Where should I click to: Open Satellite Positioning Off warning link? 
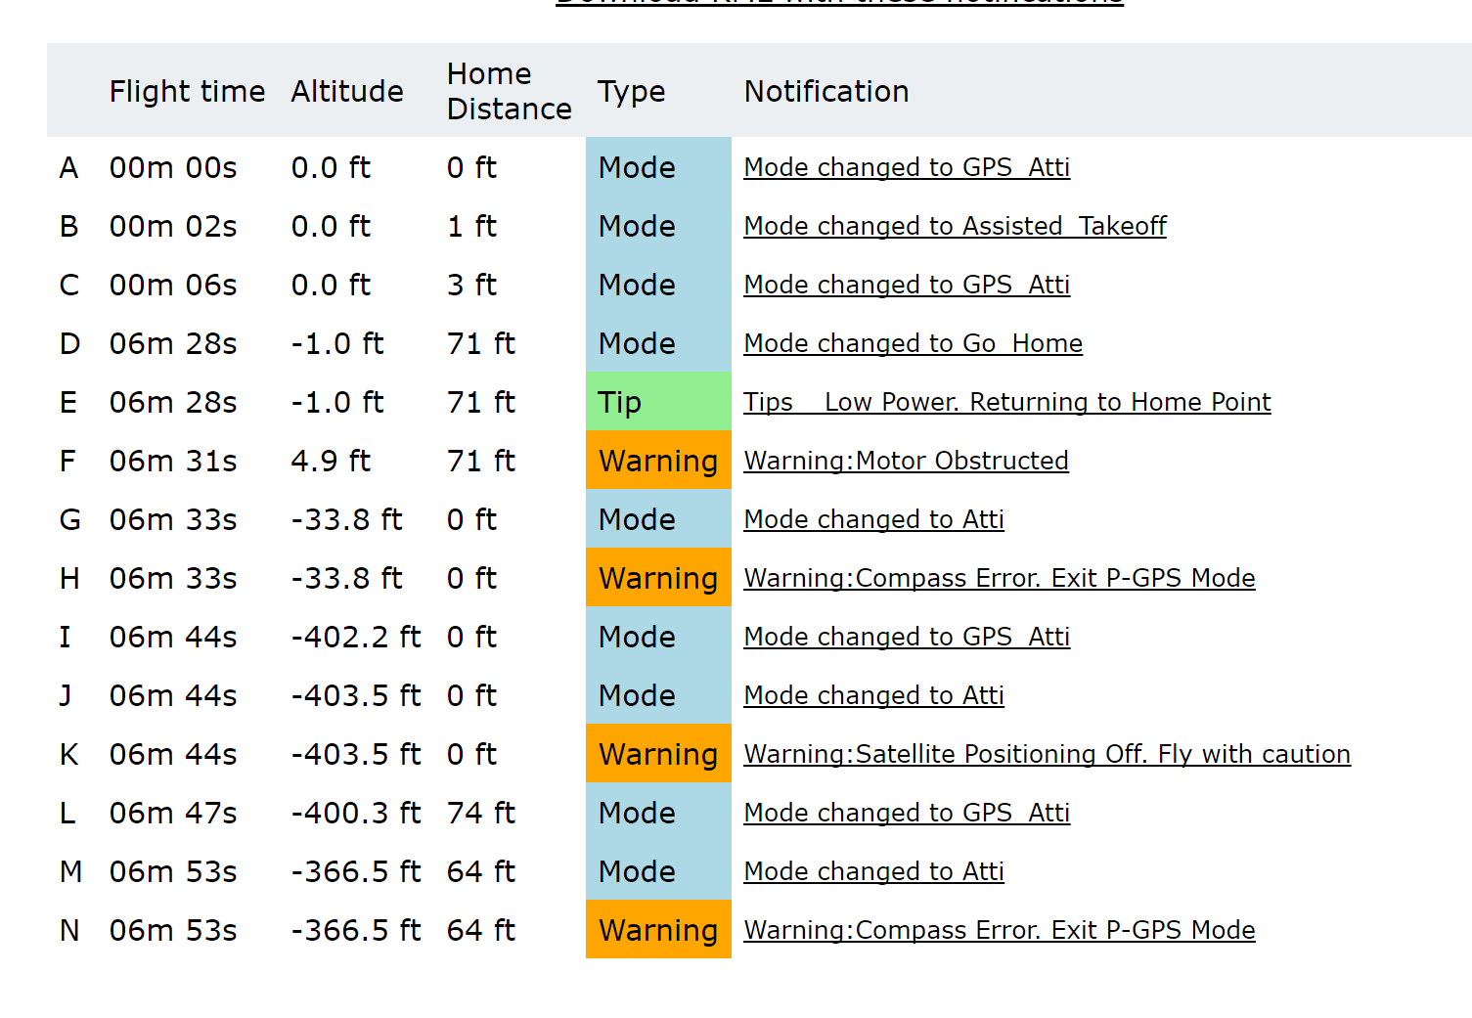point(1047,754)
